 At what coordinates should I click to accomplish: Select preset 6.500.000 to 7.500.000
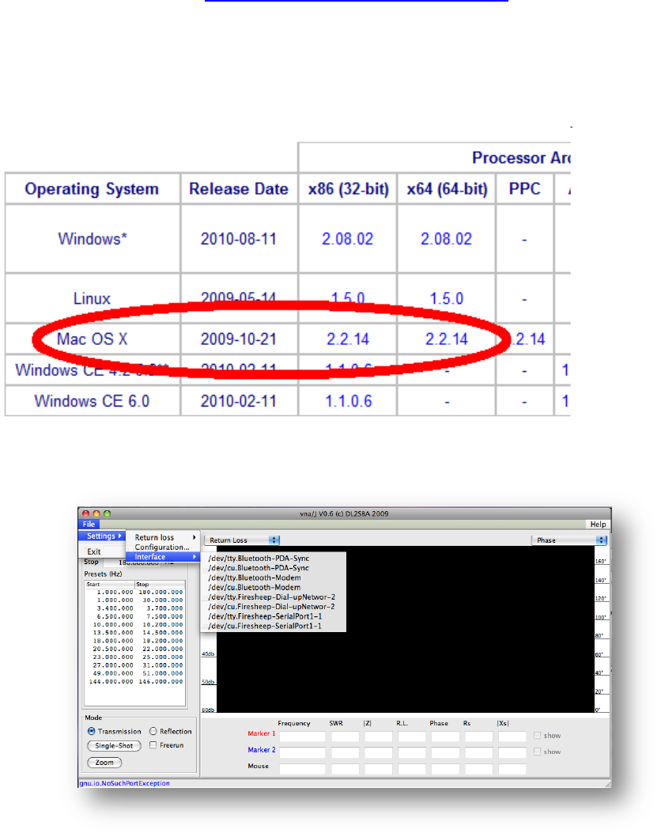(135, 616)
